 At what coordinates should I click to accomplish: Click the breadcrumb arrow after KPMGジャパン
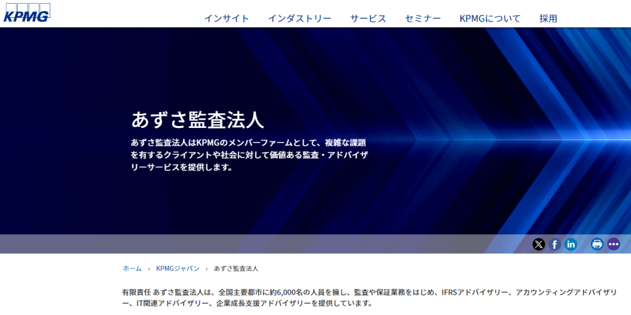coord(206,269)
